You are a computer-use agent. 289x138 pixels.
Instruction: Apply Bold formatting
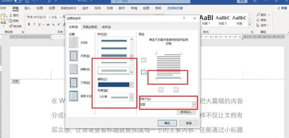(29, 24)
